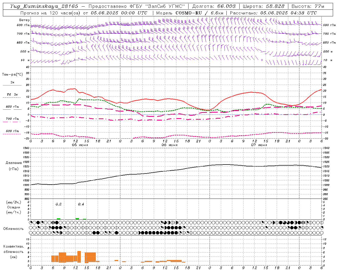Viewport: 337px width, 270px height.
Task: Select the forecast line Прогноз на 120 часа(ов)
Action: click(51, 13)
